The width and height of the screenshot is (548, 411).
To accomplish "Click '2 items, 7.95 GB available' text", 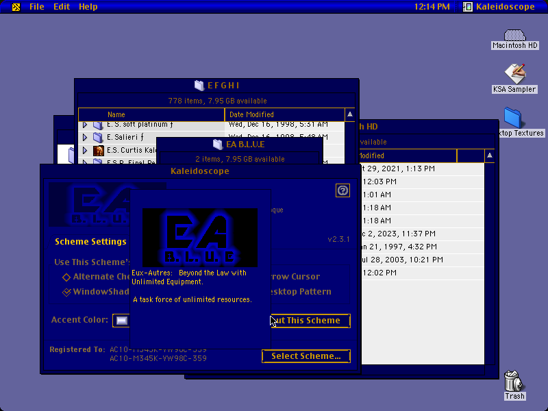I will [x=240, y=159].
